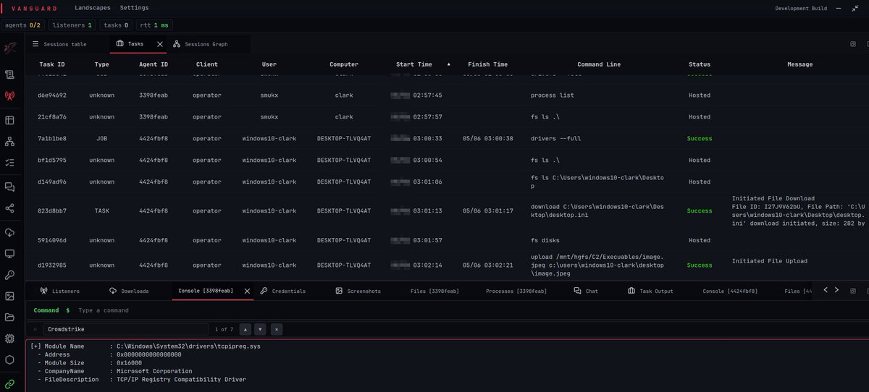The height and width of the screenshot is (392, 869).
Task: Open the Landscapes menu
Action: tap(93, 8)
